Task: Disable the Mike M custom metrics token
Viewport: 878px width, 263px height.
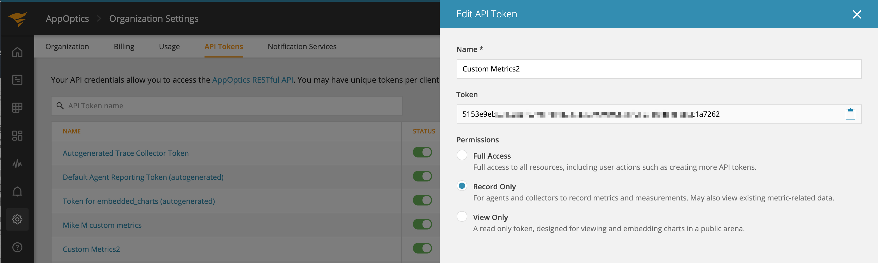Action: click(423, 224)
